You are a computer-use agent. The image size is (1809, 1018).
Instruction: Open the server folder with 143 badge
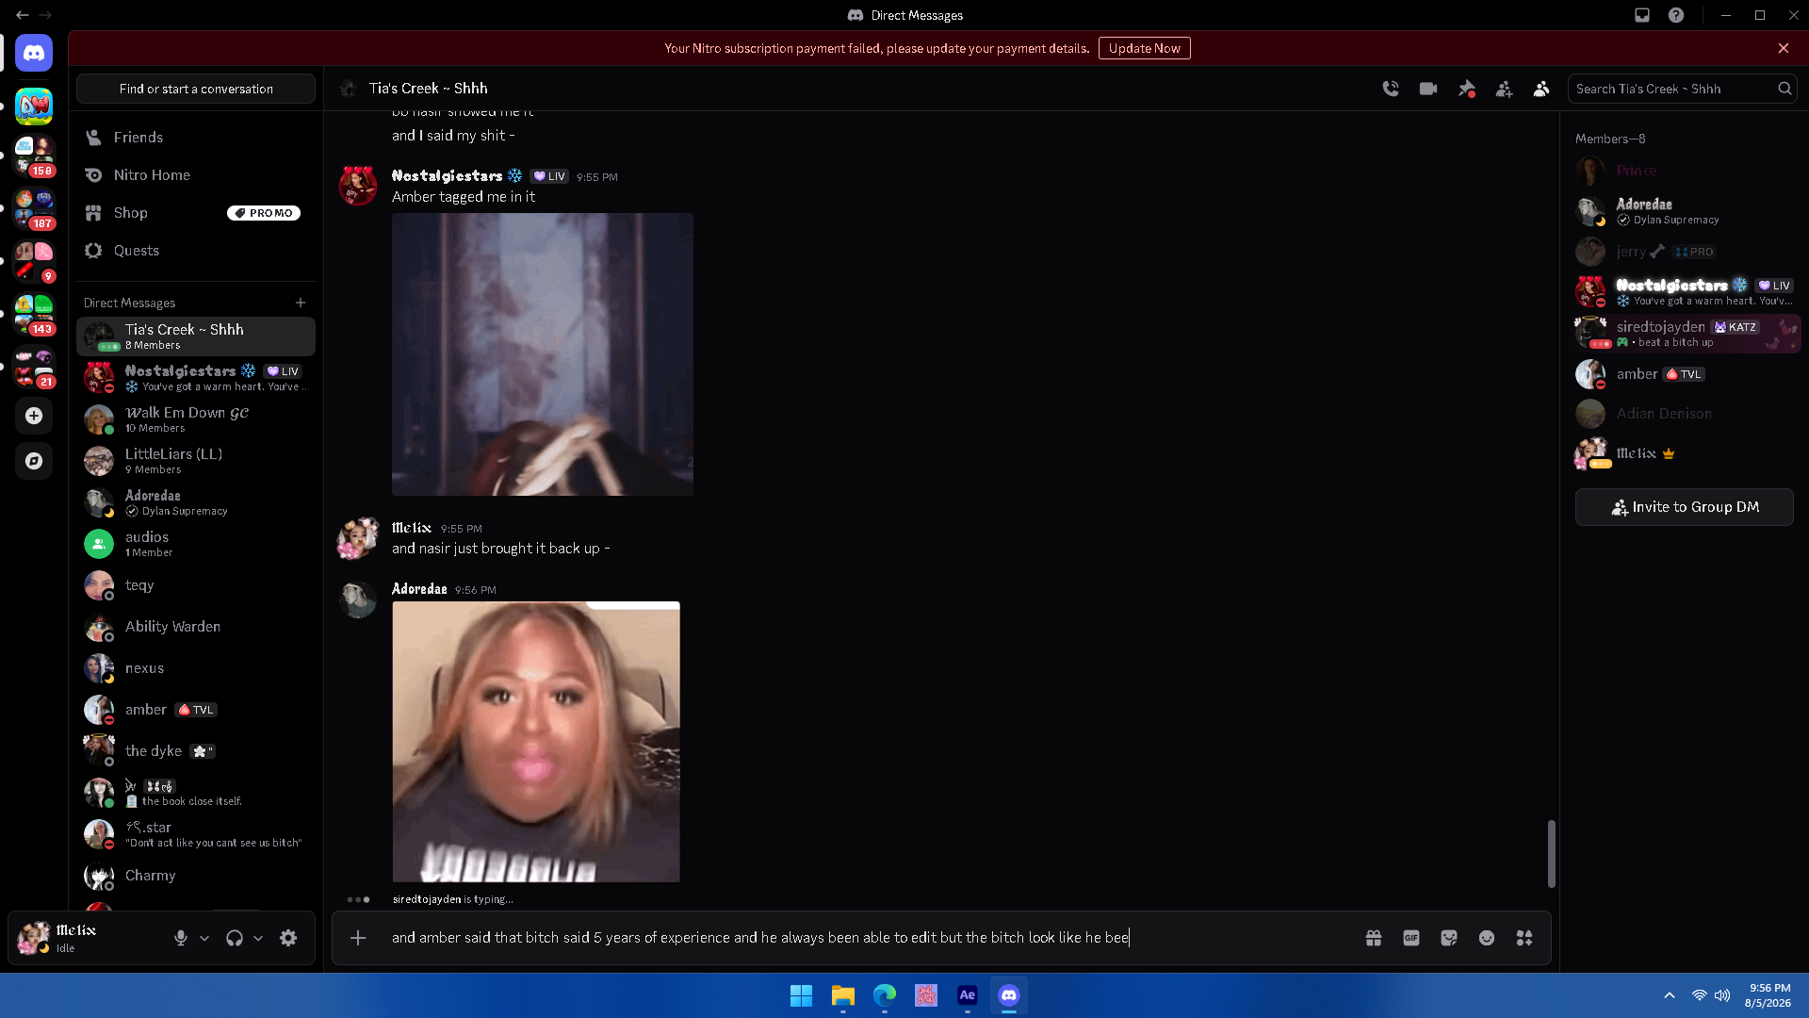34,316
